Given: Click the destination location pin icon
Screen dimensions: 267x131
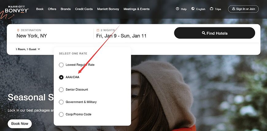Looking at the screenshot, I should point(18,30).
